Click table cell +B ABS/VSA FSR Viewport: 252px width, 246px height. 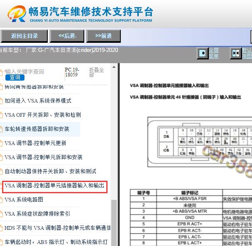(x=190, y=199)
